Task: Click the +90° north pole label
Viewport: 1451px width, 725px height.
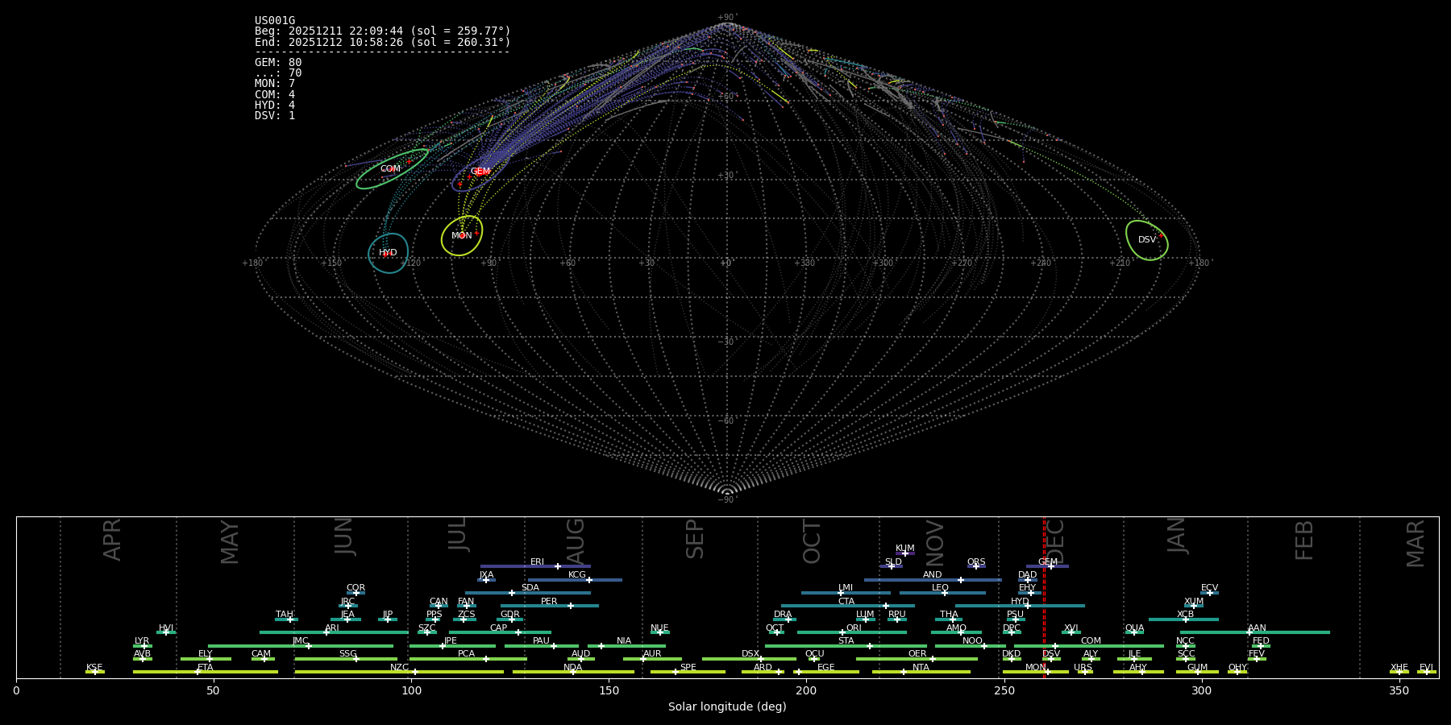Action: [x=726, y=18]
